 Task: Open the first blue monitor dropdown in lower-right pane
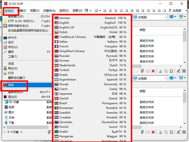[173, 78]
